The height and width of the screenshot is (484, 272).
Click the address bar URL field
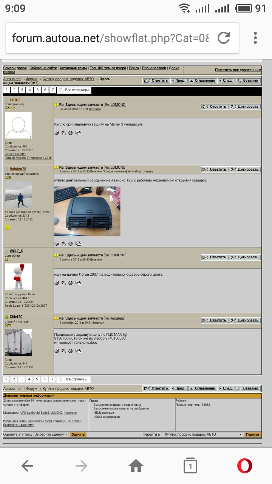[110, 38]
